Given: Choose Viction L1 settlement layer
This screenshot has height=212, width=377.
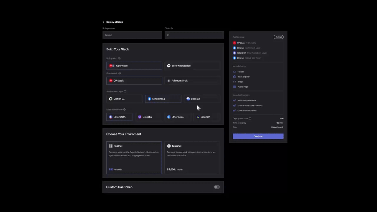Looking at the screenshot, I should pos(124,99).
